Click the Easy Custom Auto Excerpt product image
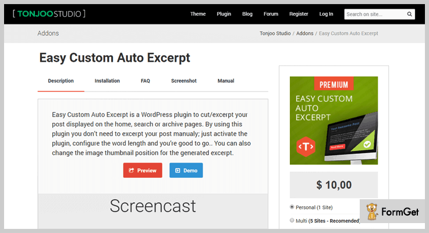This screenshot has width=429, height=233. coord(334,121)
